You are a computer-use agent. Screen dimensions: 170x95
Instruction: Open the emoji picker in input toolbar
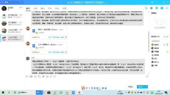click(27, 77)
